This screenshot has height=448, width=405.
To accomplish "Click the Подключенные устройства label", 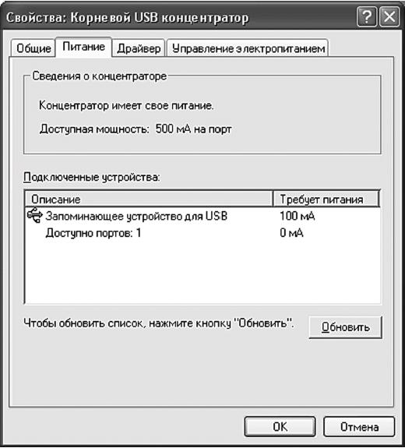I will coord(92,178).
